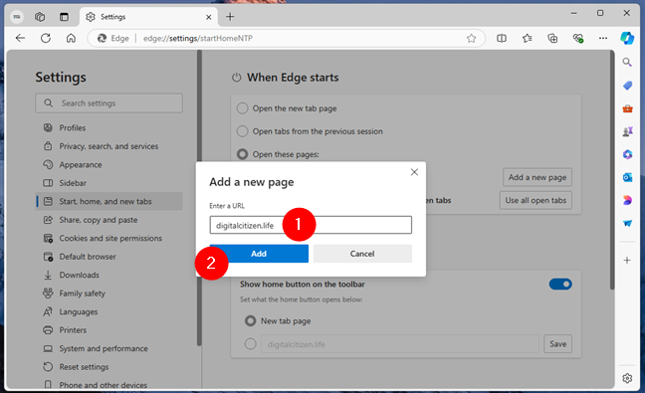Screen dimensions: 645x393
Task: Click Use all open tabs button
Action: click(x=536, y=201)
